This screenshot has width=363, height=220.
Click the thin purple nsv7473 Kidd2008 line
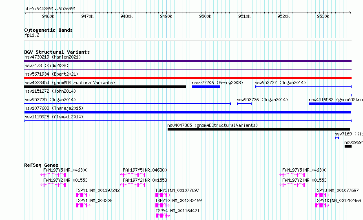(188, 70)
